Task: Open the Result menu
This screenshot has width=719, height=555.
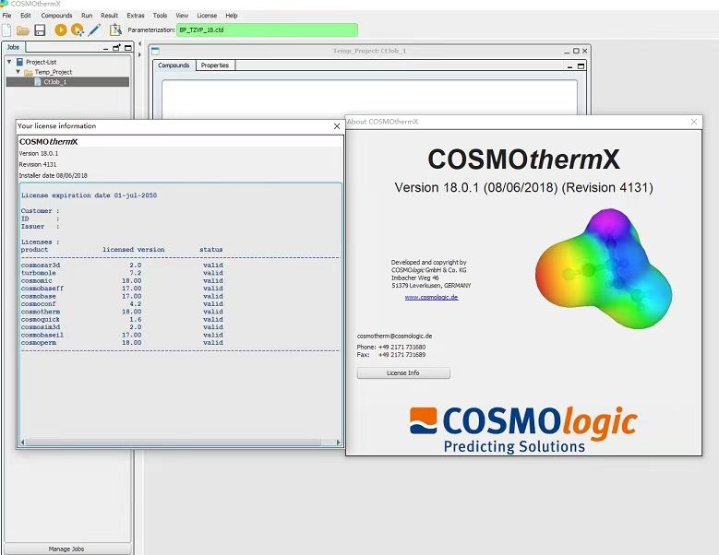Action: (109, 16)
